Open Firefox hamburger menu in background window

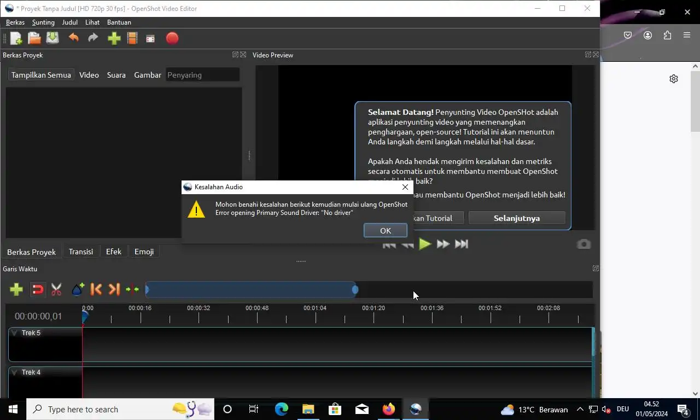click(687, 35)
